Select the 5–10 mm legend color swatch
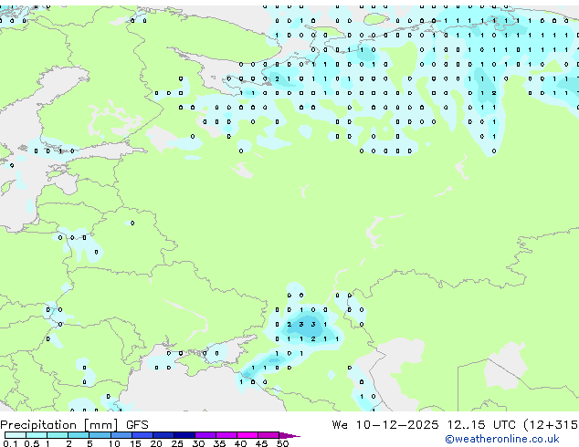This screenshot has height=447, width=579. (100, 435)
